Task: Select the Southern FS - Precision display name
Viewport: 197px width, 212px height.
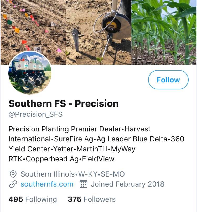Action: [64, 103]
